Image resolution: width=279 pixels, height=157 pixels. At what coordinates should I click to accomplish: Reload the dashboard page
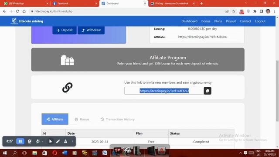[17, 11]
